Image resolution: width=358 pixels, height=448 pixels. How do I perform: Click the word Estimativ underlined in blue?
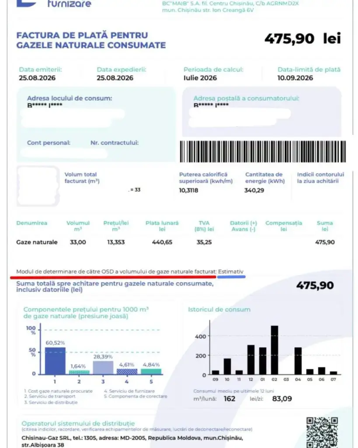pos(231,271)
